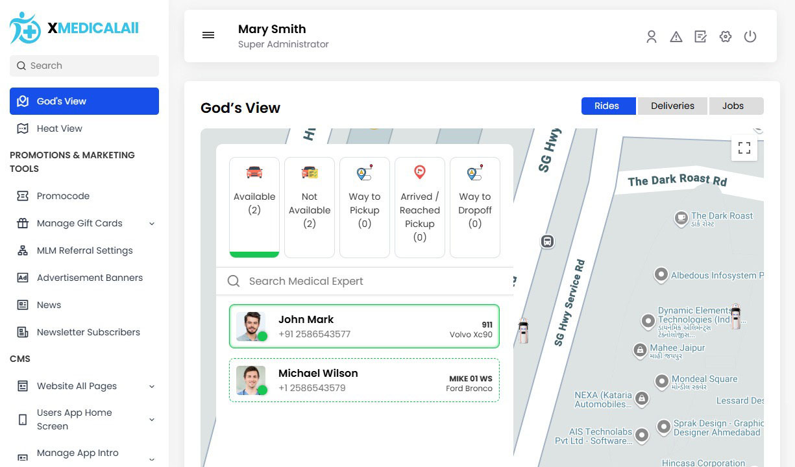The image size is (795, 467).
Task: Open the settings gear icon
Action: coord(726,37)
